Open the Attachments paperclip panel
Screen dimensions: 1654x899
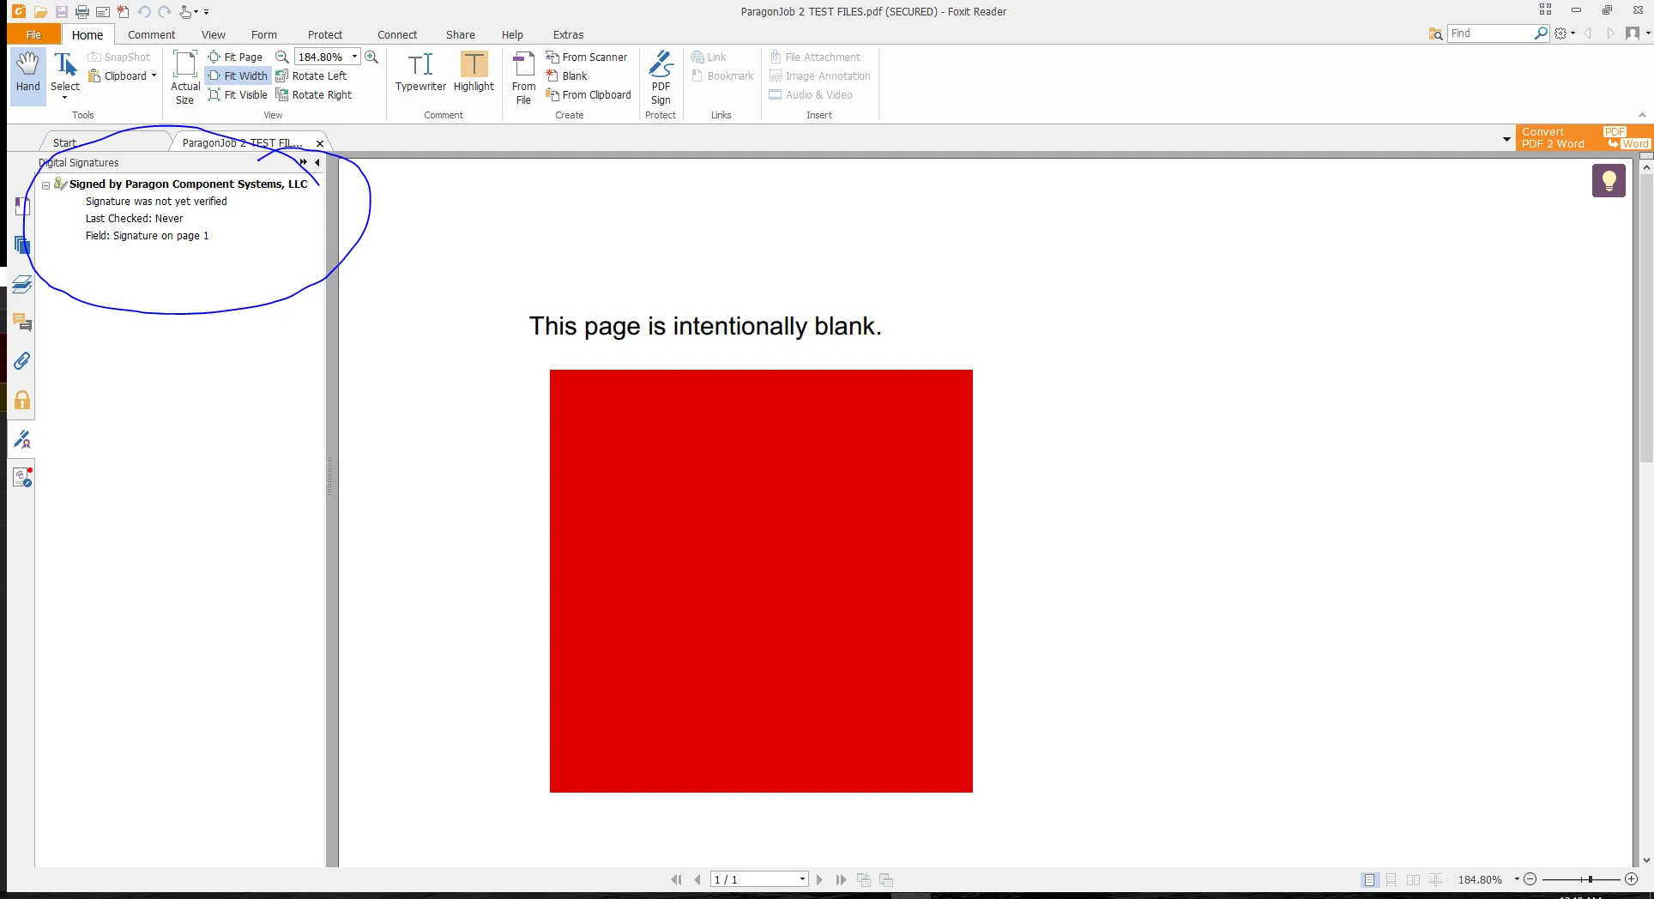point(22,361)
